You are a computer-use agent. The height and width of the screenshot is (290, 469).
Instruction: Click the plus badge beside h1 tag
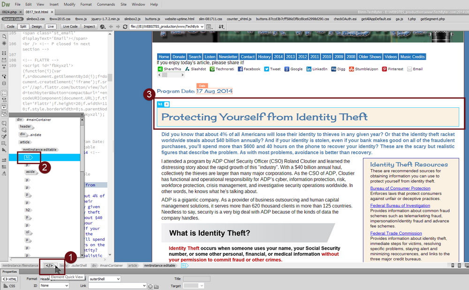(166, 104)
